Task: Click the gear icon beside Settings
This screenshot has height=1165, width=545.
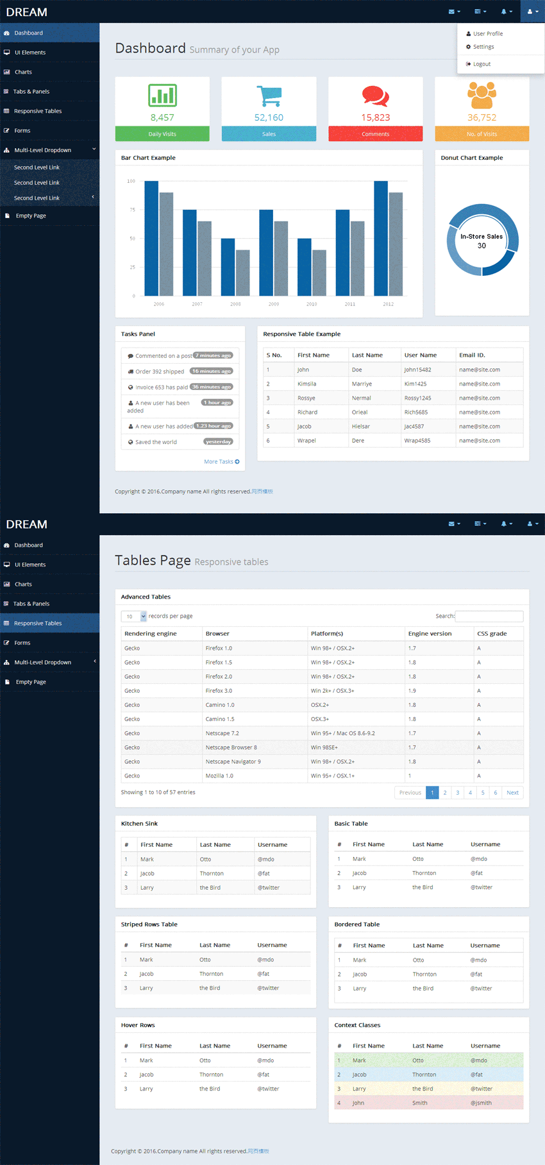Action: coord(468,47)
